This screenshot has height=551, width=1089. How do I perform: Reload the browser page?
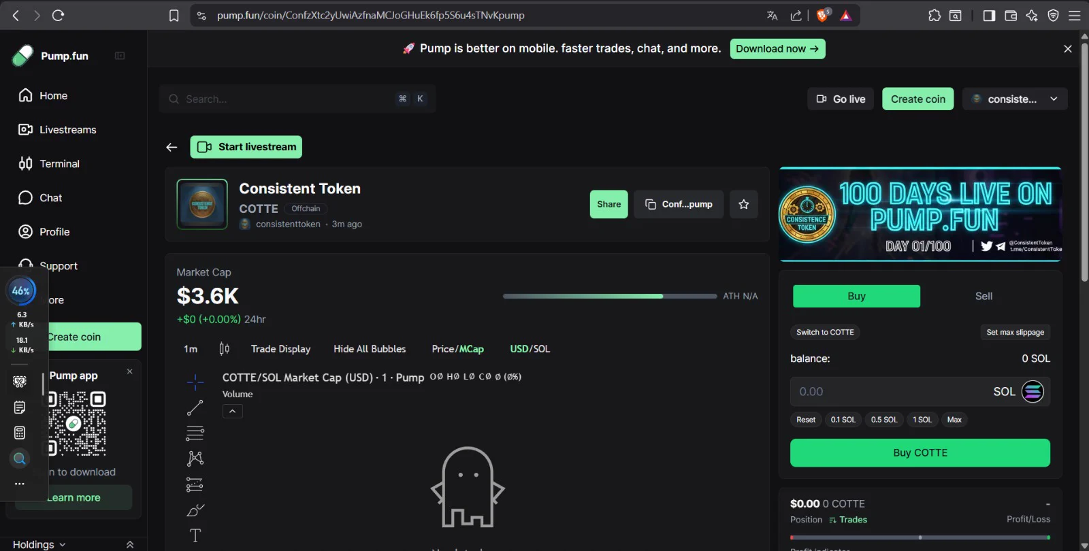(x=58, y=15)
